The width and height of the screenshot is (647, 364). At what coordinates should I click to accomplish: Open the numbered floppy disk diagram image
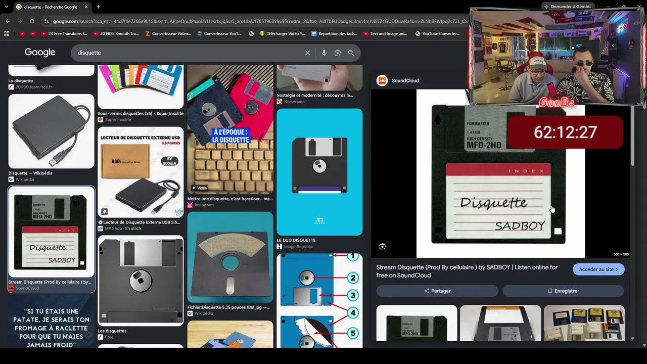tap(319, 300)
